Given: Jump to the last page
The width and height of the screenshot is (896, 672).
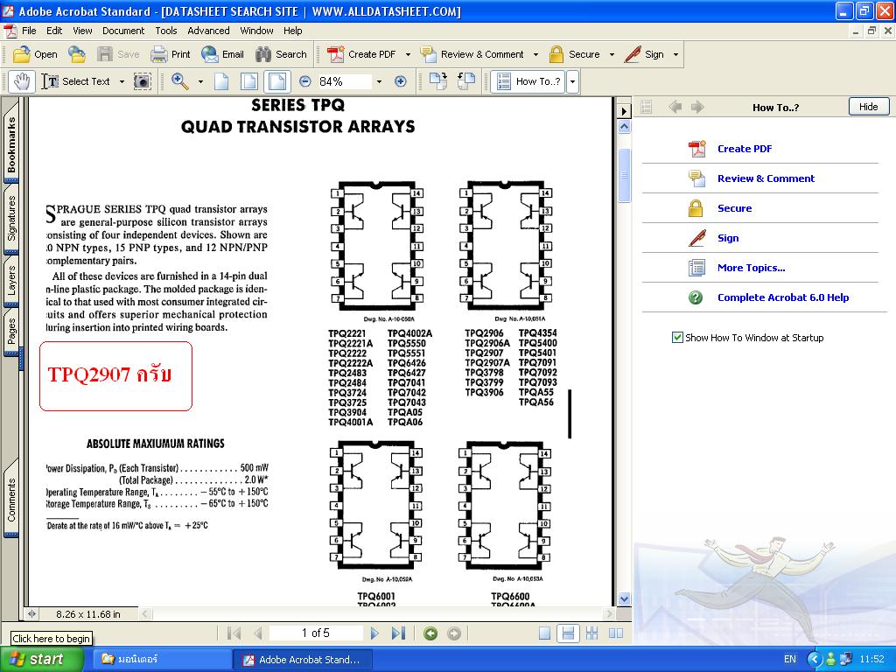Looking at the screenshot, I should (398, 633).
